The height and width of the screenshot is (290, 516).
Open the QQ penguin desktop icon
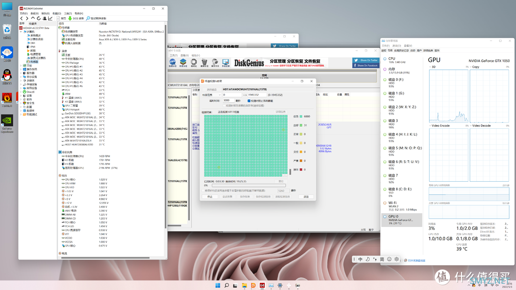click(7, 76)
